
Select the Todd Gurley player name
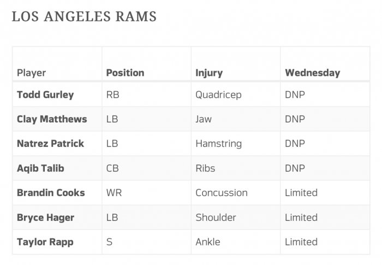click(45, 95)
